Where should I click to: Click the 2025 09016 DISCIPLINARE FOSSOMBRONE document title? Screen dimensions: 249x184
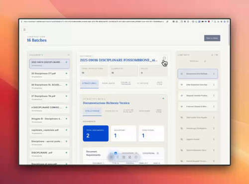tap(119, 60)
